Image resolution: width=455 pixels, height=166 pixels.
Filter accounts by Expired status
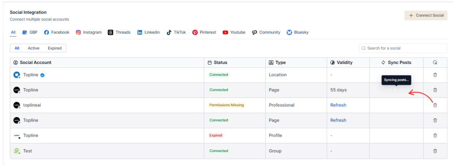pos(55,48)
